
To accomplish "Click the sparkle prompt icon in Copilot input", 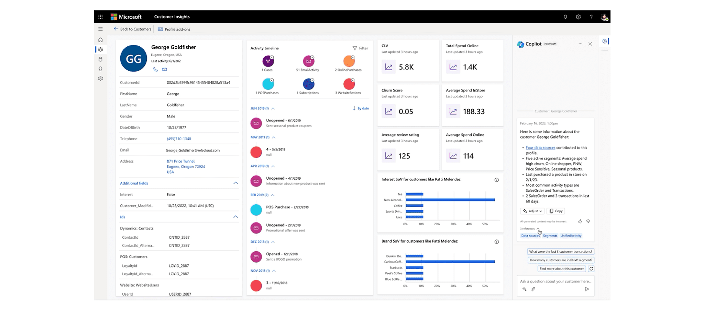I will click(524, 289).
